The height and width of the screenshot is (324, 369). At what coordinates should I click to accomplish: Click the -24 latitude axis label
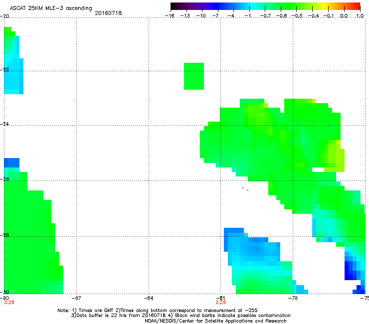click(4, 124)
